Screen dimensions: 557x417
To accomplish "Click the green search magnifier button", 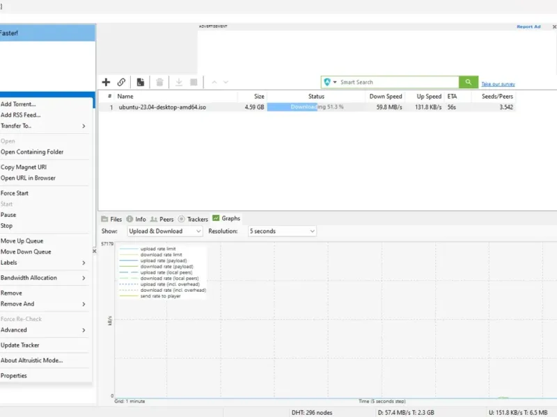I will click(x=468, y=82).
